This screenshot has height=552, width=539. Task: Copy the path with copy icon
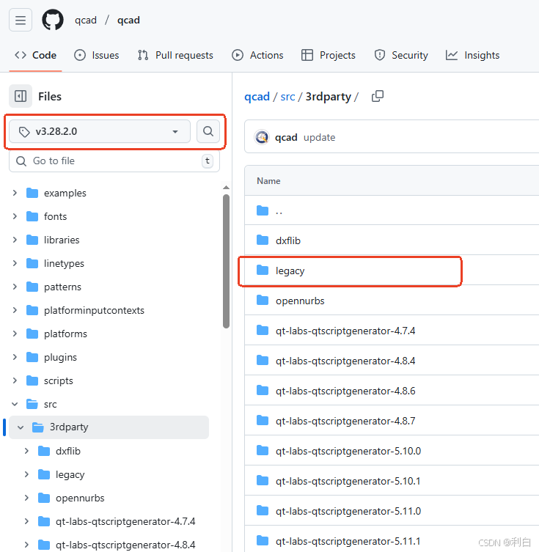(x=378, y=96)
